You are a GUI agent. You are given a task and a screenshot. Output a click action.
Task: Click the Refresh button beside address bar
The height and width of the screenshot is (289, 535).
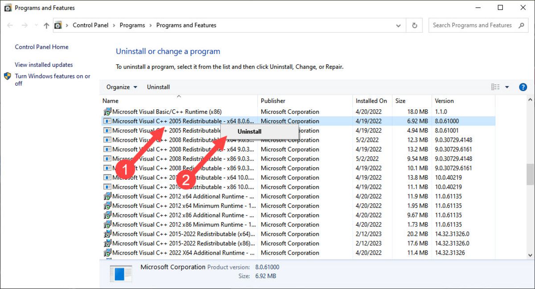click(415, 25)
